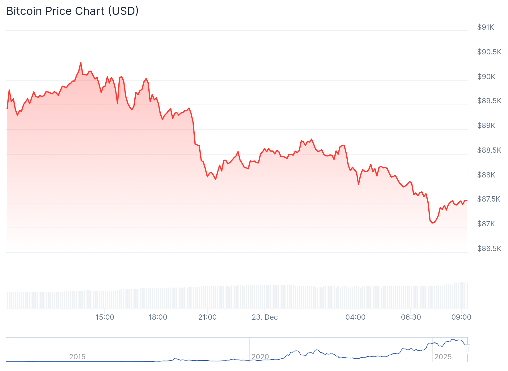Image resolution: width=508 pixels, height=371 pixels.
Task: Click the 23. Dec date label
Action: pos(265,317)
